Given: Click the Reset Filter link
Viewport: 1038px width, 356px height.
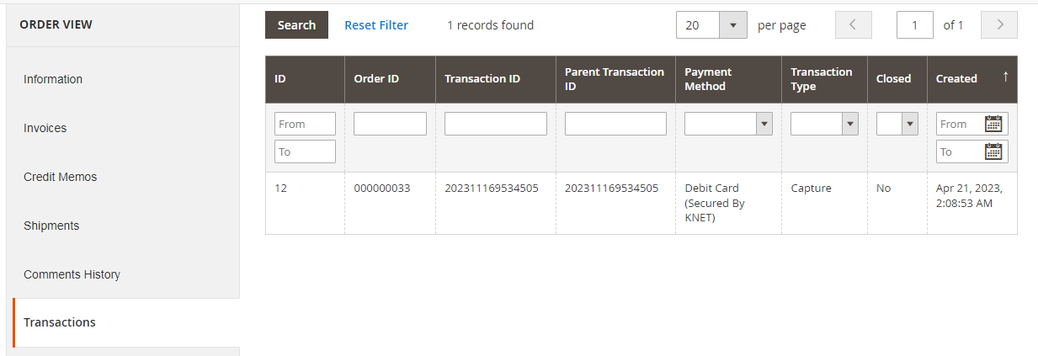Looking at the screenshot, I should coord(376,25).
